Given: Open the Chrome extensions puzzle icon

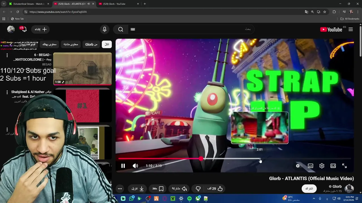Looking at the screenshot, I should [x=334, y=12].
